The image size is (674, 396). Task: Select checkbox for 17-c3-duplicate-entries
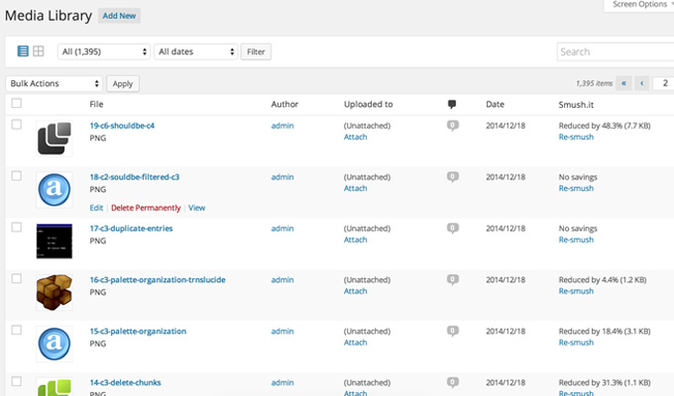(16, 228)
